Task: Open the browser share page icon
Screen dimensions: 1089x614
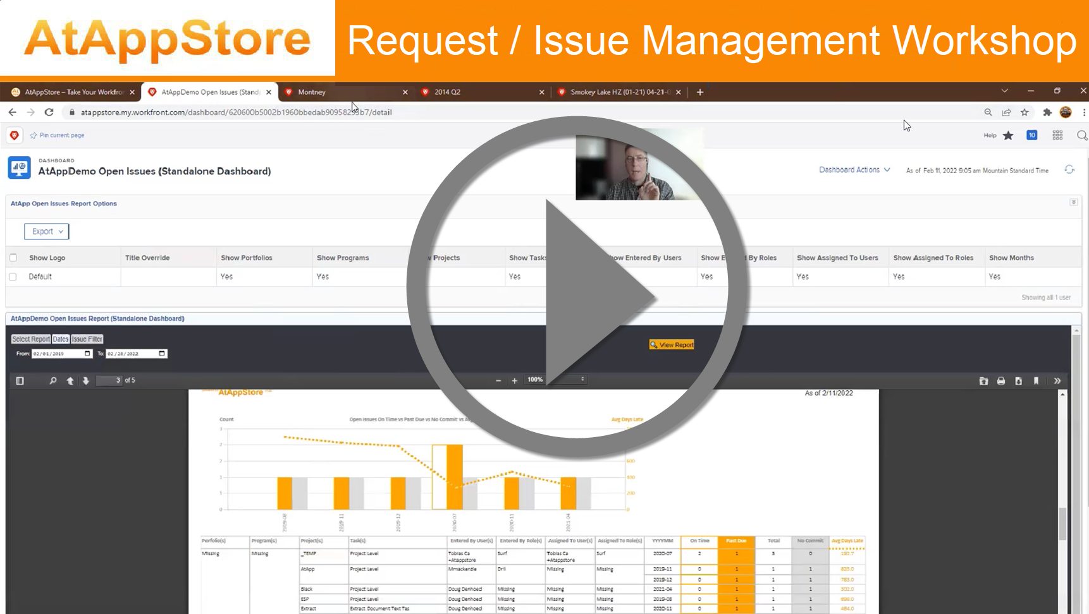Action: click(x=1006, y=112)
